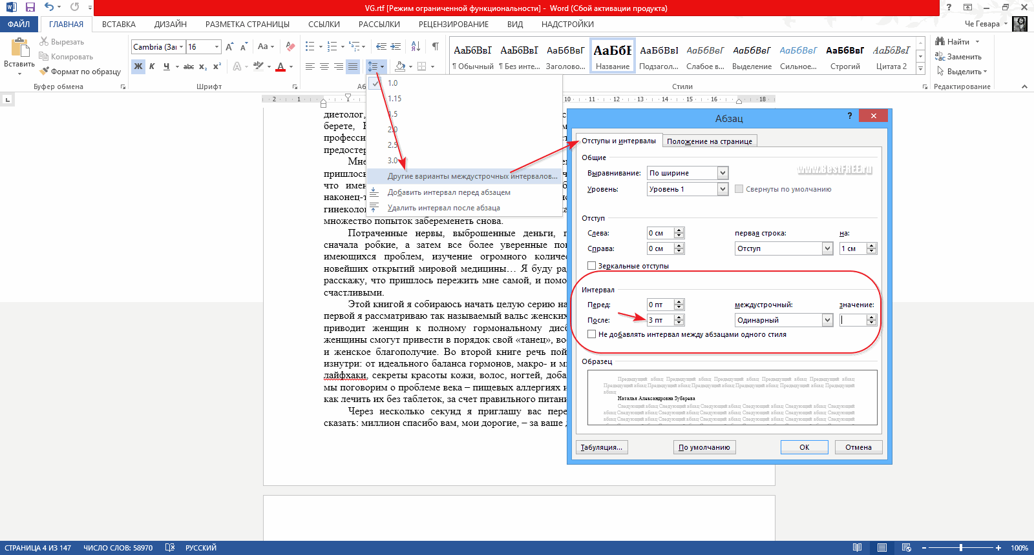The image size is (1034, 555).
Task: Increase font size with grow icon
Action: coord(229,46)
